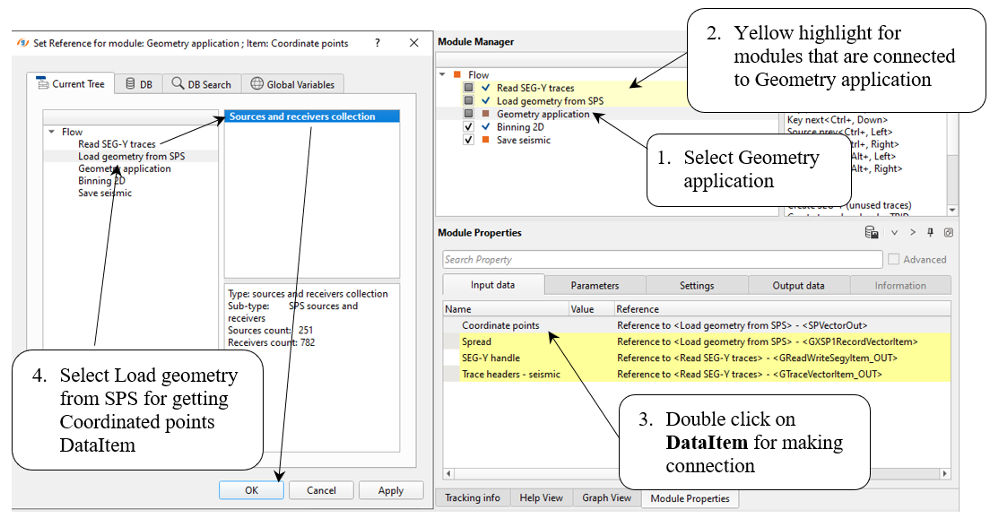This screenshot has height=518, width=990.
Task: Click the Search Property input field
Action: [662, 260]
